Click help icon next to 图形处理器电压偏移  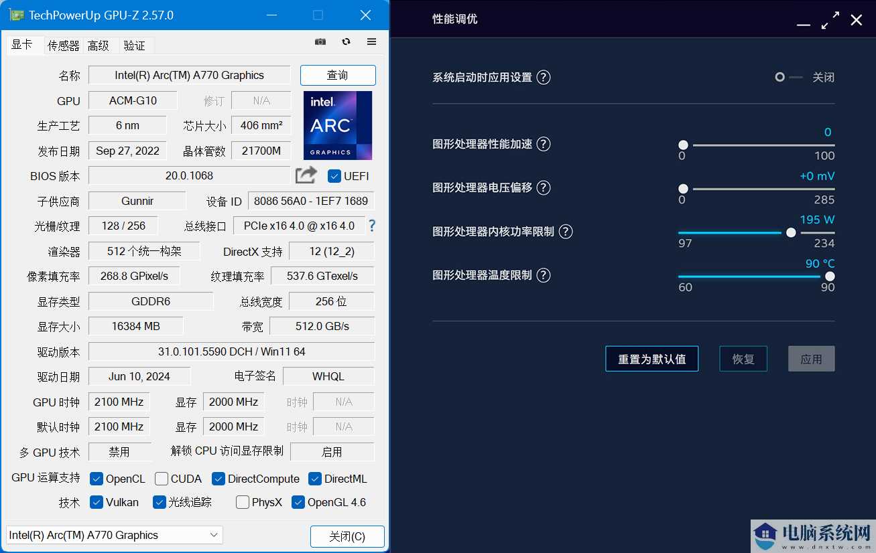coord(544,187)
